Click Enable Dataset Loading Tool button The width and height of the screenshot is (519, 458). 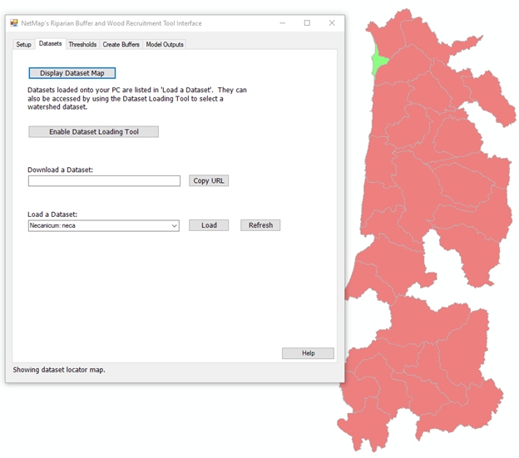[93, 132]
